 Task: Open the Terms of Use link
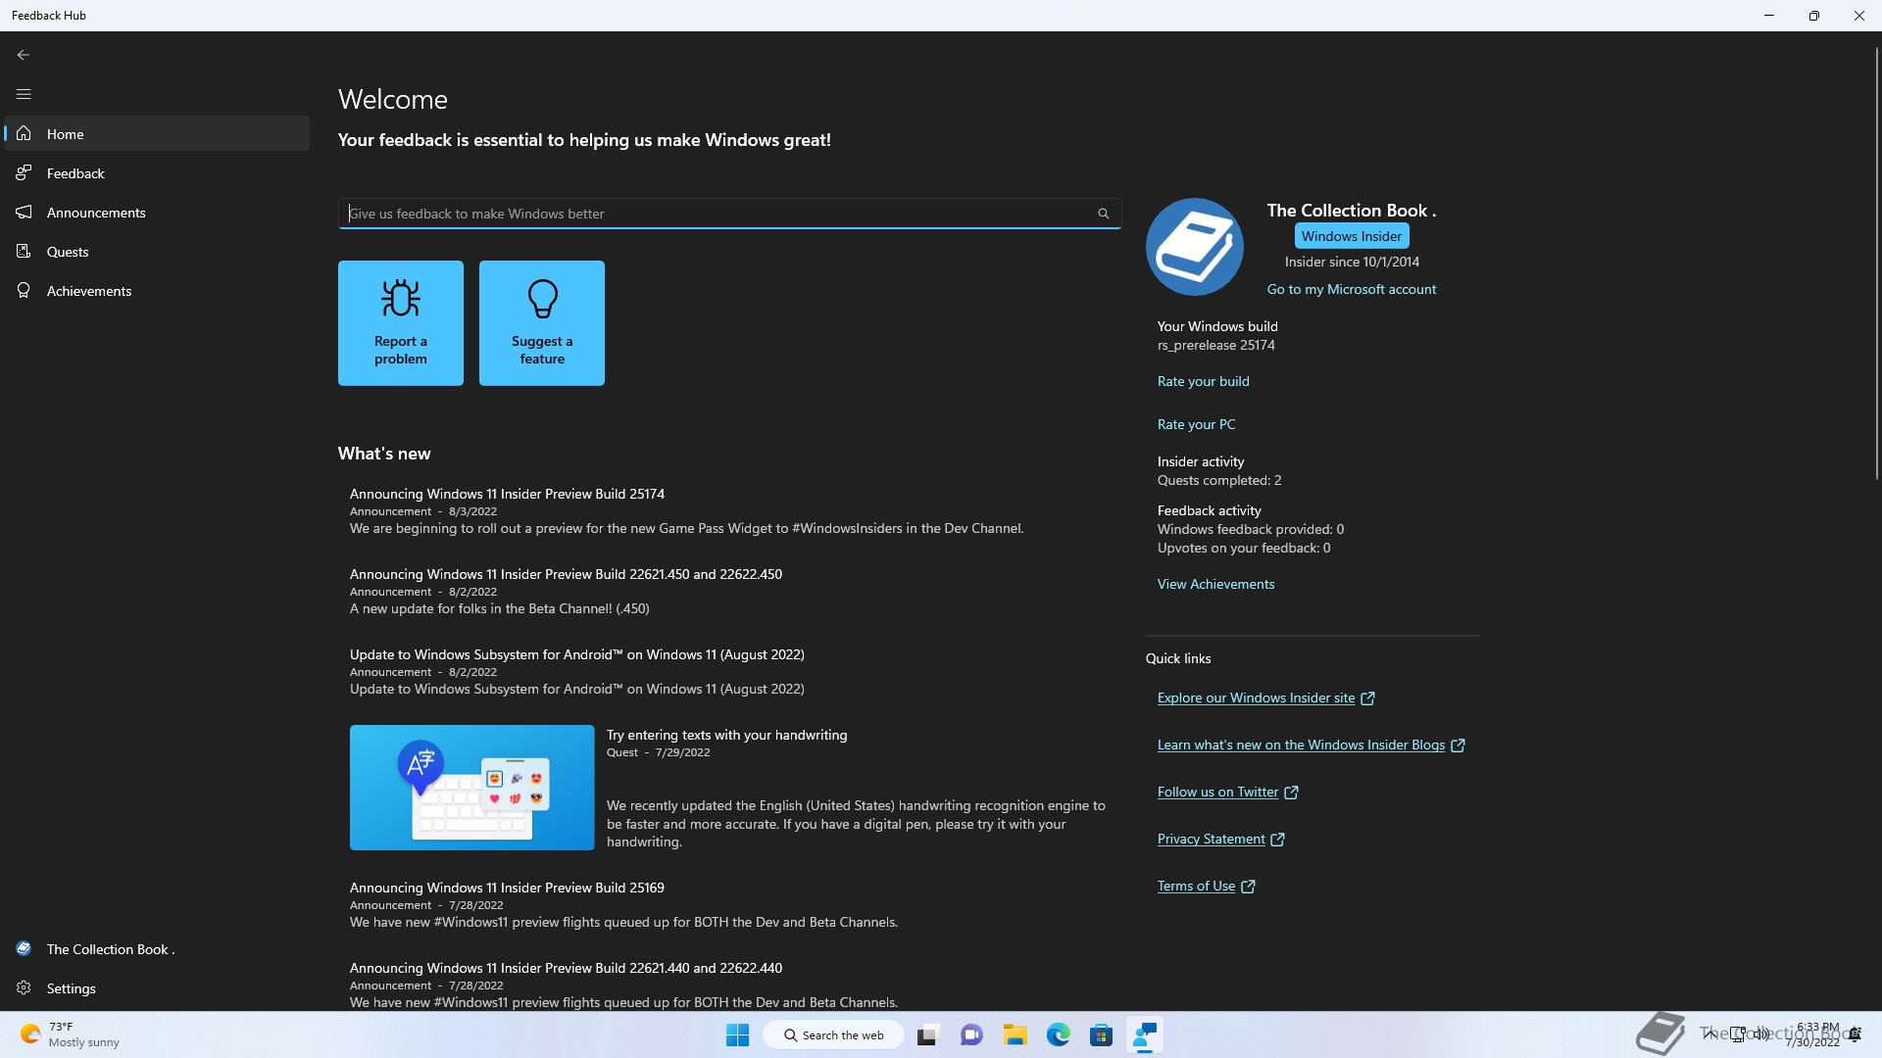(x=1196, y=886)
